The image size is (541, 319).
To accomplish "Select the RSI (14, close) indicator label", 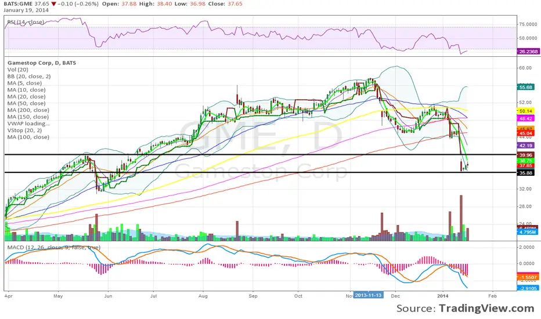I will (24, 23).
